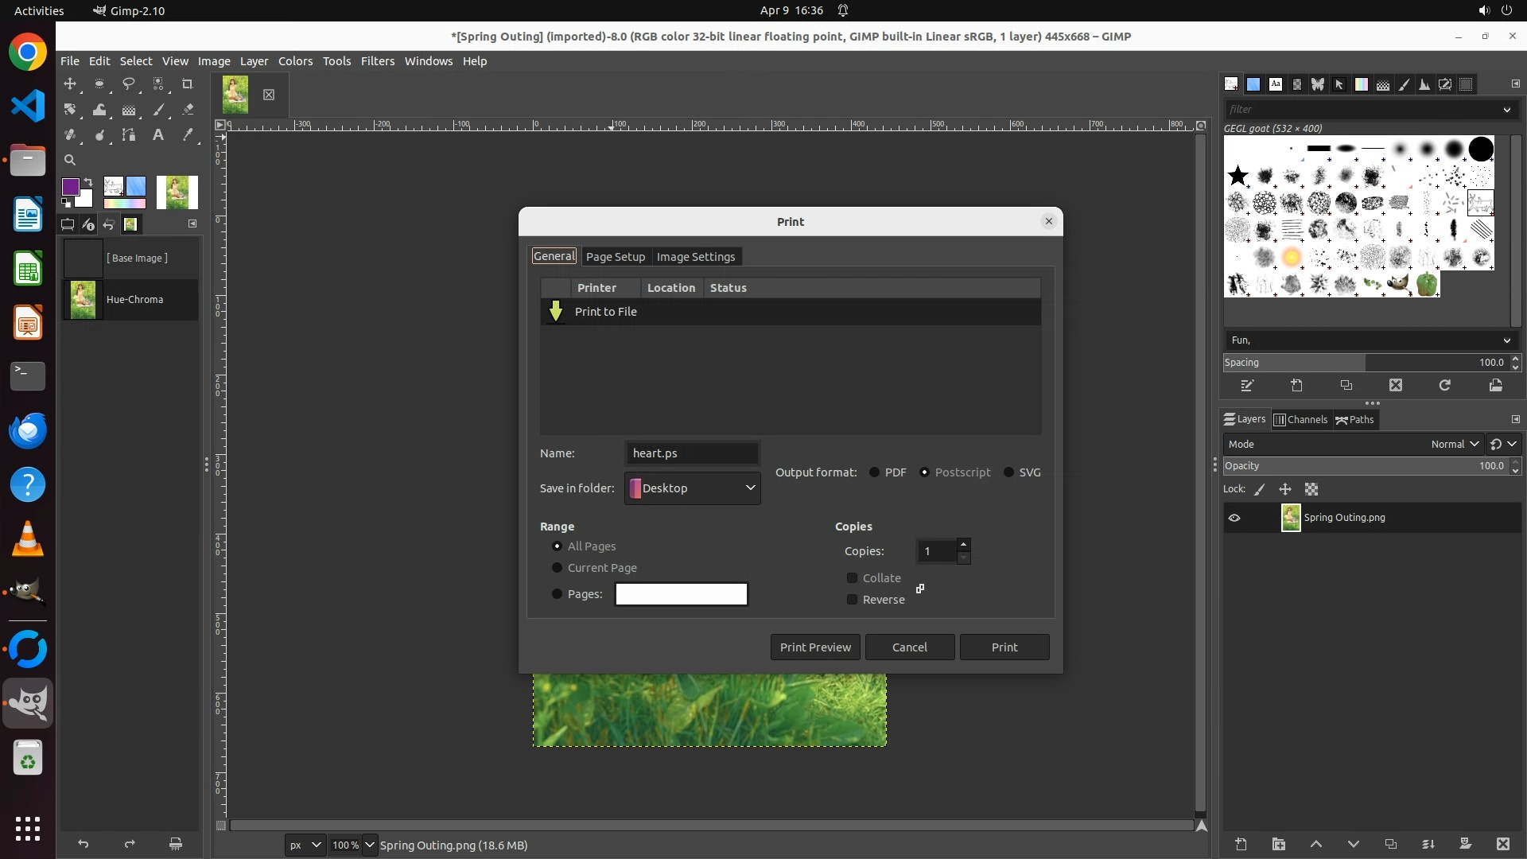Select the Free Select lasso tool

(129, 84)
